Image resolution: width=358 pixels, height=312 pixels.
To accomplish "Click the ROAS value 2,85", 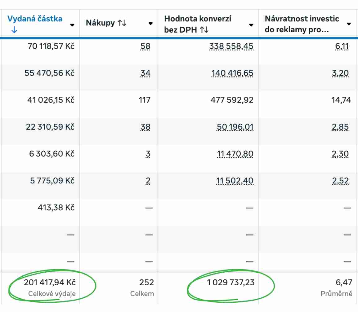I will 340,127.
